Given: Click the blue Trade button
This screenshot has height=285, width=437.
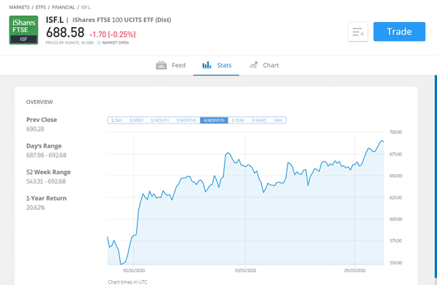Looking at the screenshot, I should pos(400,31).
